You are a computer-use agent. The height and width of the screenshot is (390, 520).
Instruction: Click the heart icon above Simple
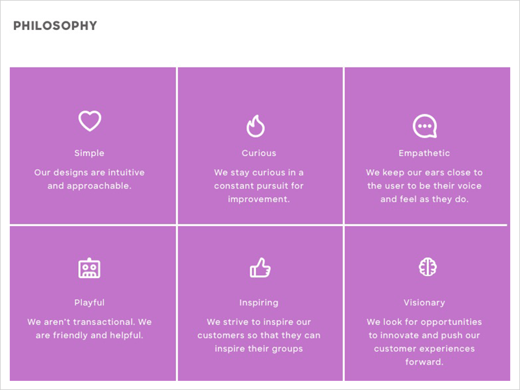point(90,121)
